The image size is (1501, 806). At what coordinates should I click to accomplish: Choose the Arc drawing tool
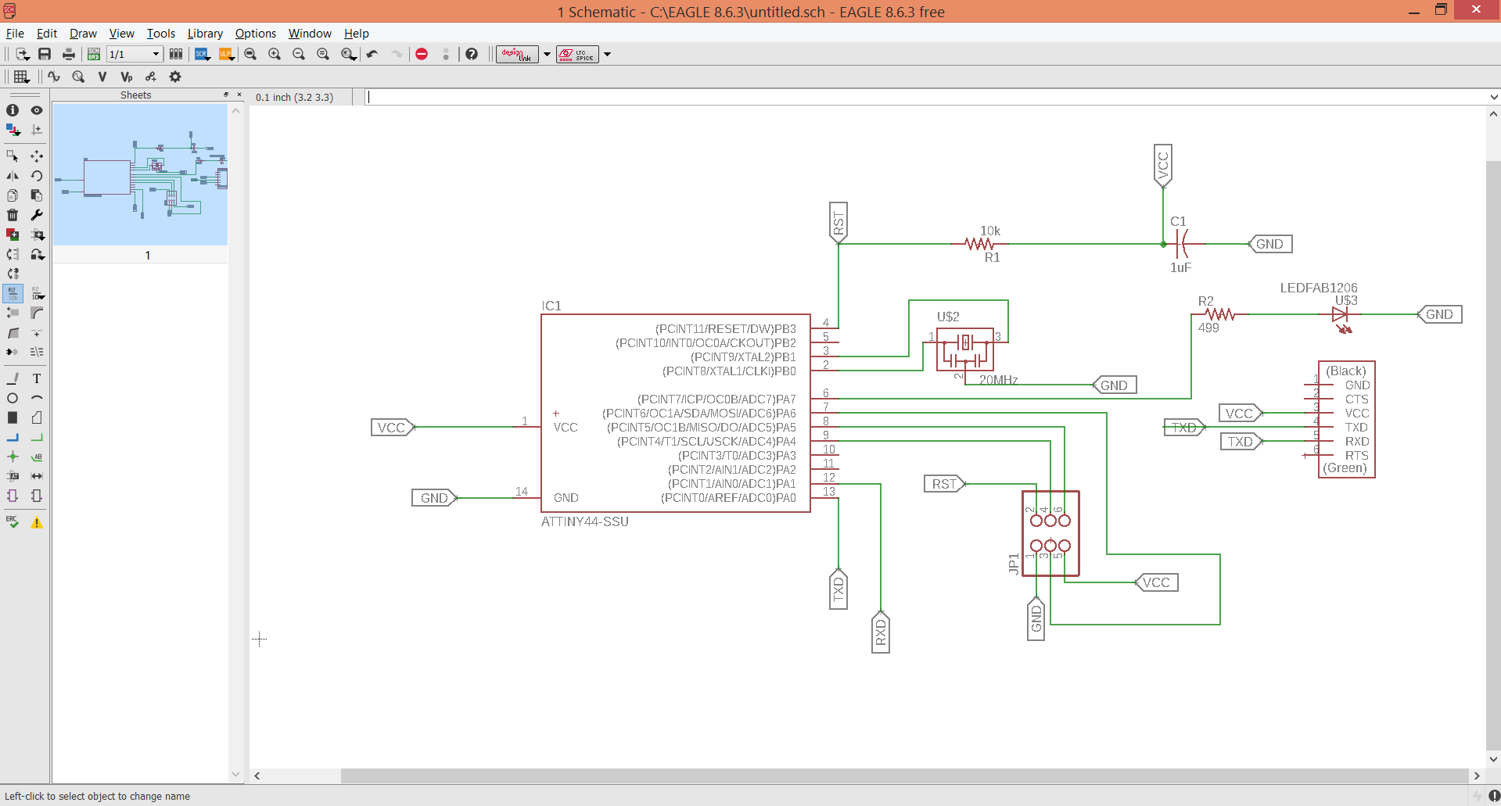37,398
